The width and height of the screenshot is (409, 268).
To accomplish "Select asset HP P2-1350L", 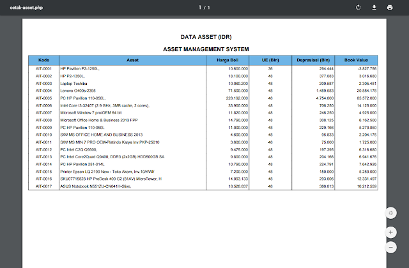I will click(72, 76).
